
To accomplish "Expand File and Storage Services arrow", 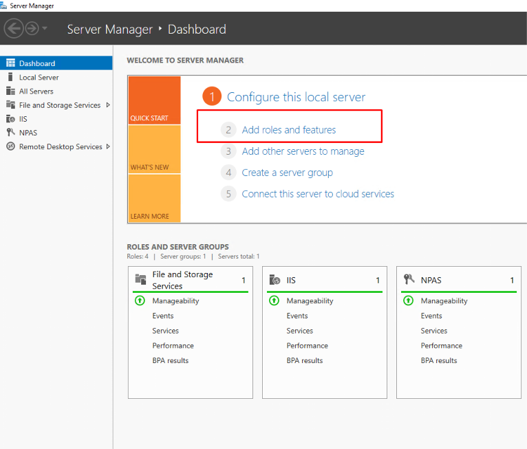I will coord(108,105).
